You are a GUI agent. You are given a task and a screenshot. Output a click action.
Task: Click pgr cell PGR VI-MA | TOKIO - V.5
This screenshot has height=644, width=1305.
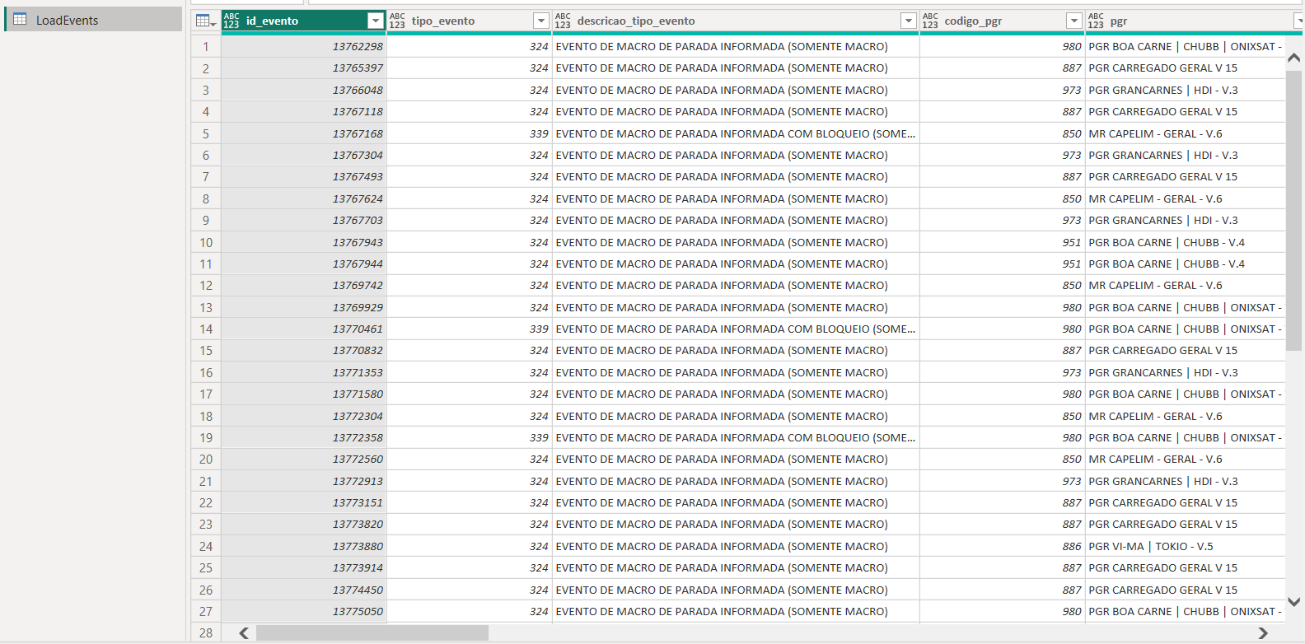[x=1185, y=546]
